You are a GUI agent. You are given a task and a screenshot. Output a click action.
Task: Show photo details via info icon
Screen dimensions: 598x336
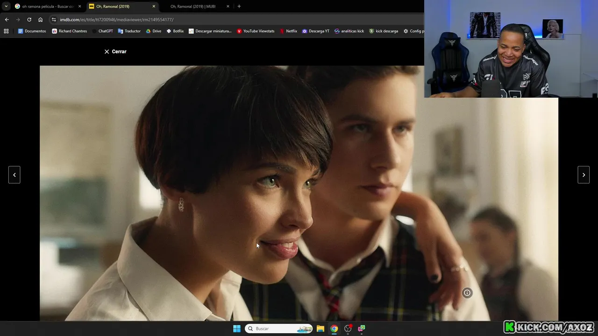(467, 293)
